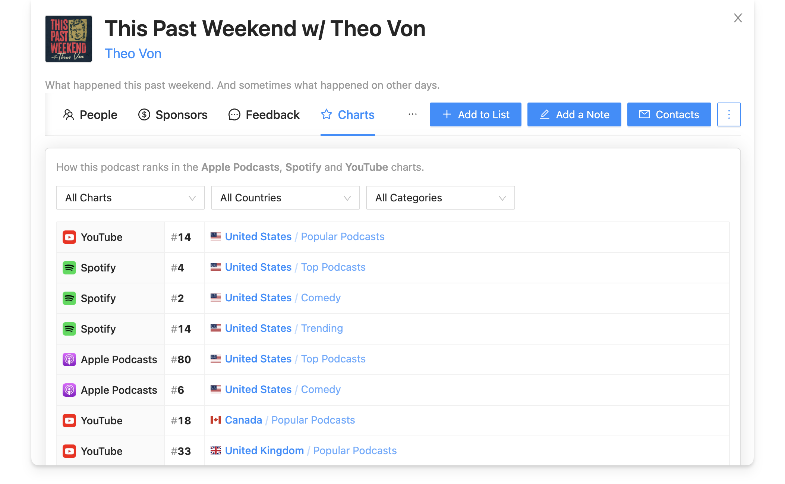The height and width of the screenshot is (484, 785).
Task: Click the YouTube icon on the Canada row
Action: coord(69,420)
